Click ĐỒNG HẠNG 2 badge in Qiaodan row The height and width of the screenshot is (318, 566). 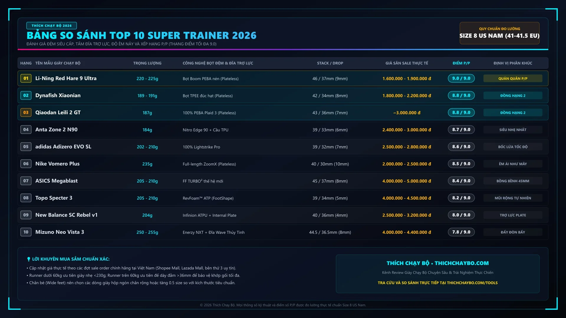tap(513, 112)
